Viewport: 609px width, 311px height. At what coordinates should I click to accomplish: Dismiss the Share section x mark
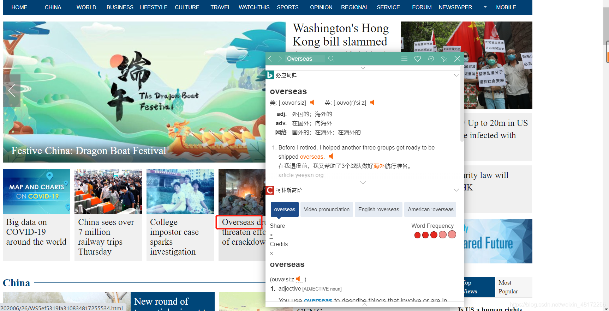(x=271, y=235)
